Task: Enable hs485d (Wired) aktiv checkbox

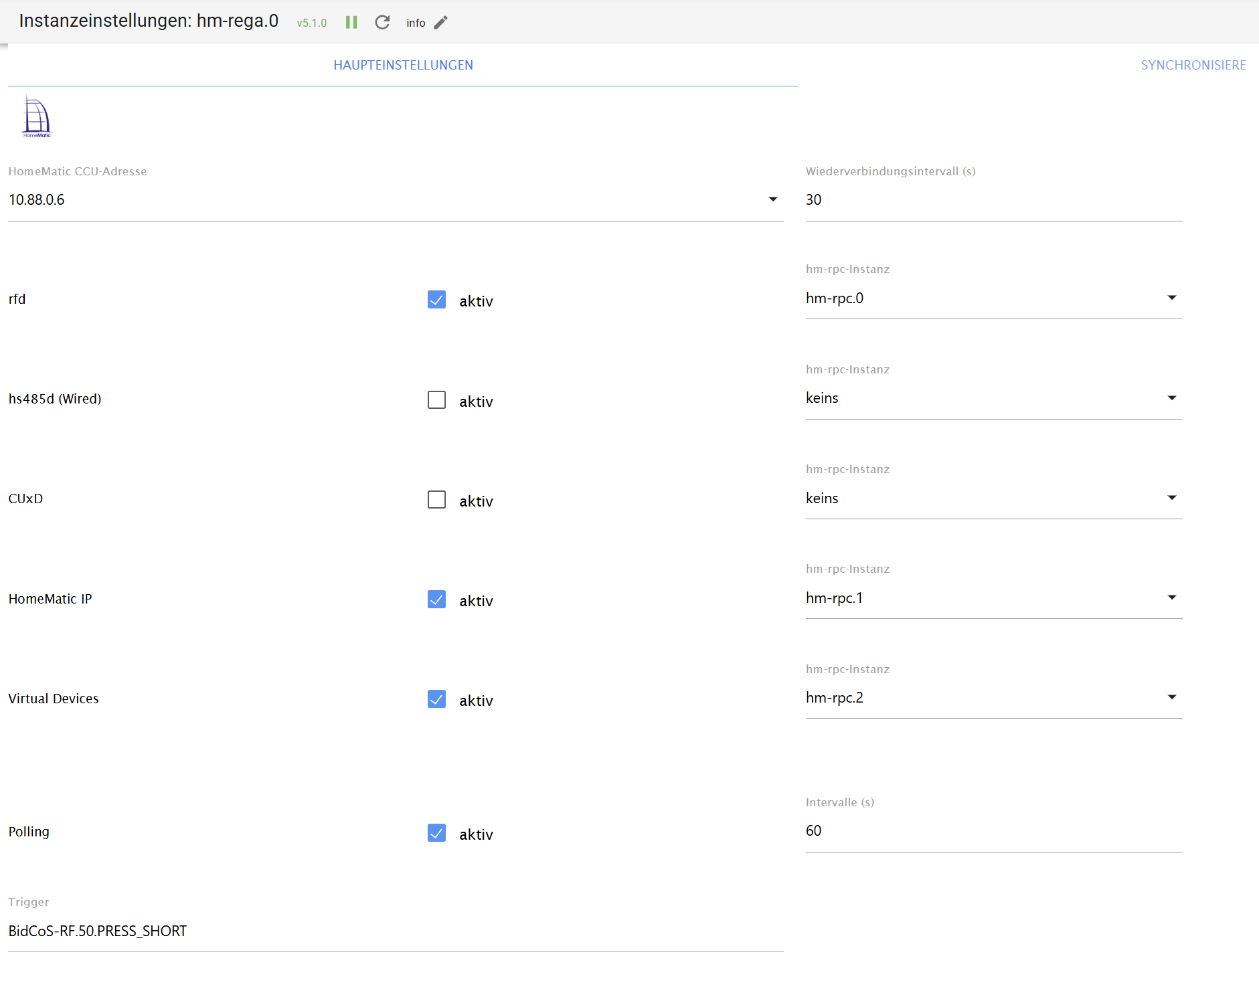Action: click(436, 400)
